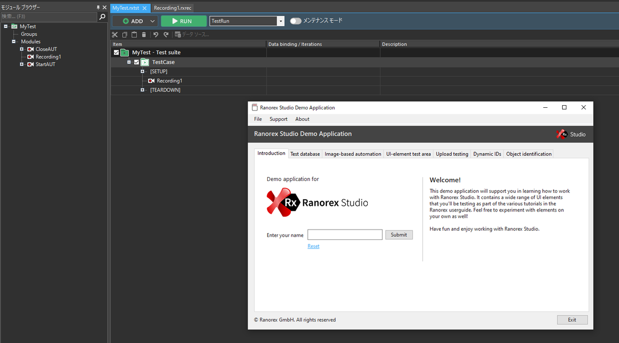
Task: Maximize the demo application window
Action: [x=564, y=107]
